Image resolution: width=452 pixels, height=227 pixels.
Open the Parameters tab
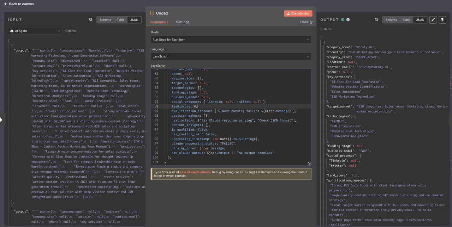point(159,22)
